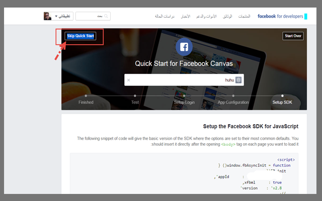
Task: Click the Start Over button
Action: tap(293, 36)
